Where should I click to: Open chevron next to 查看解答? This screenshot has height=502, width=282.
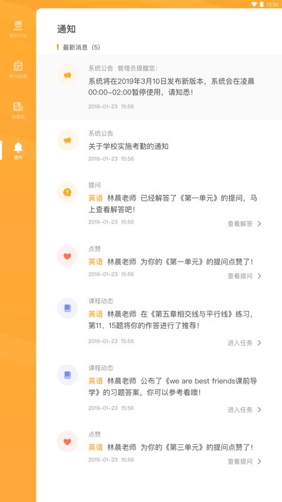click(x=259, y=224)
